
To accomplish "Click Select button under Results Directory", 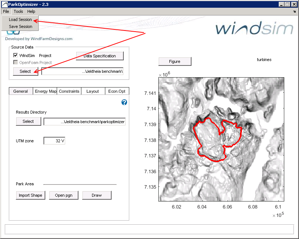I will click(28, 121).
